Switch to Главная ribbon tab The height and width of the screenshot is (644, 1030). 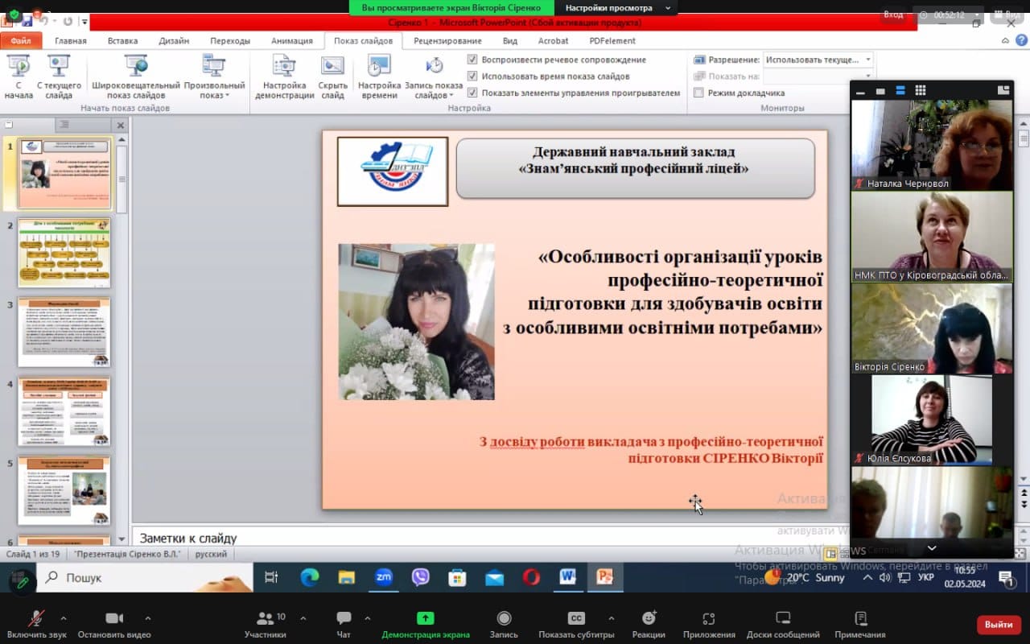[71, 41]
